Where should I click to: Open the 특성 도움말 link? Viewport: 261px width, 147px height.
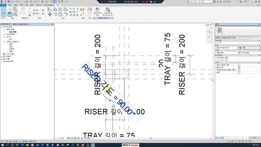point(220,138)
